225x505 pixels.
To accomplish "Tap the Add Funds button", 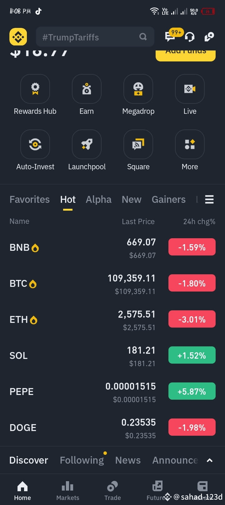I will [x=186, y=55].
